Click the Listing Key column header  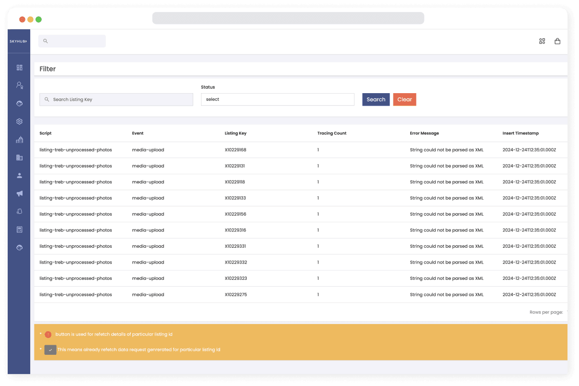click(236, 133)
